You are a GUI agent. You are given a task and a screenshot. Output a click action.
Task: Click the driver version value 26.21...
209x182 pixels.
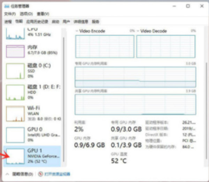click(189, 122)
